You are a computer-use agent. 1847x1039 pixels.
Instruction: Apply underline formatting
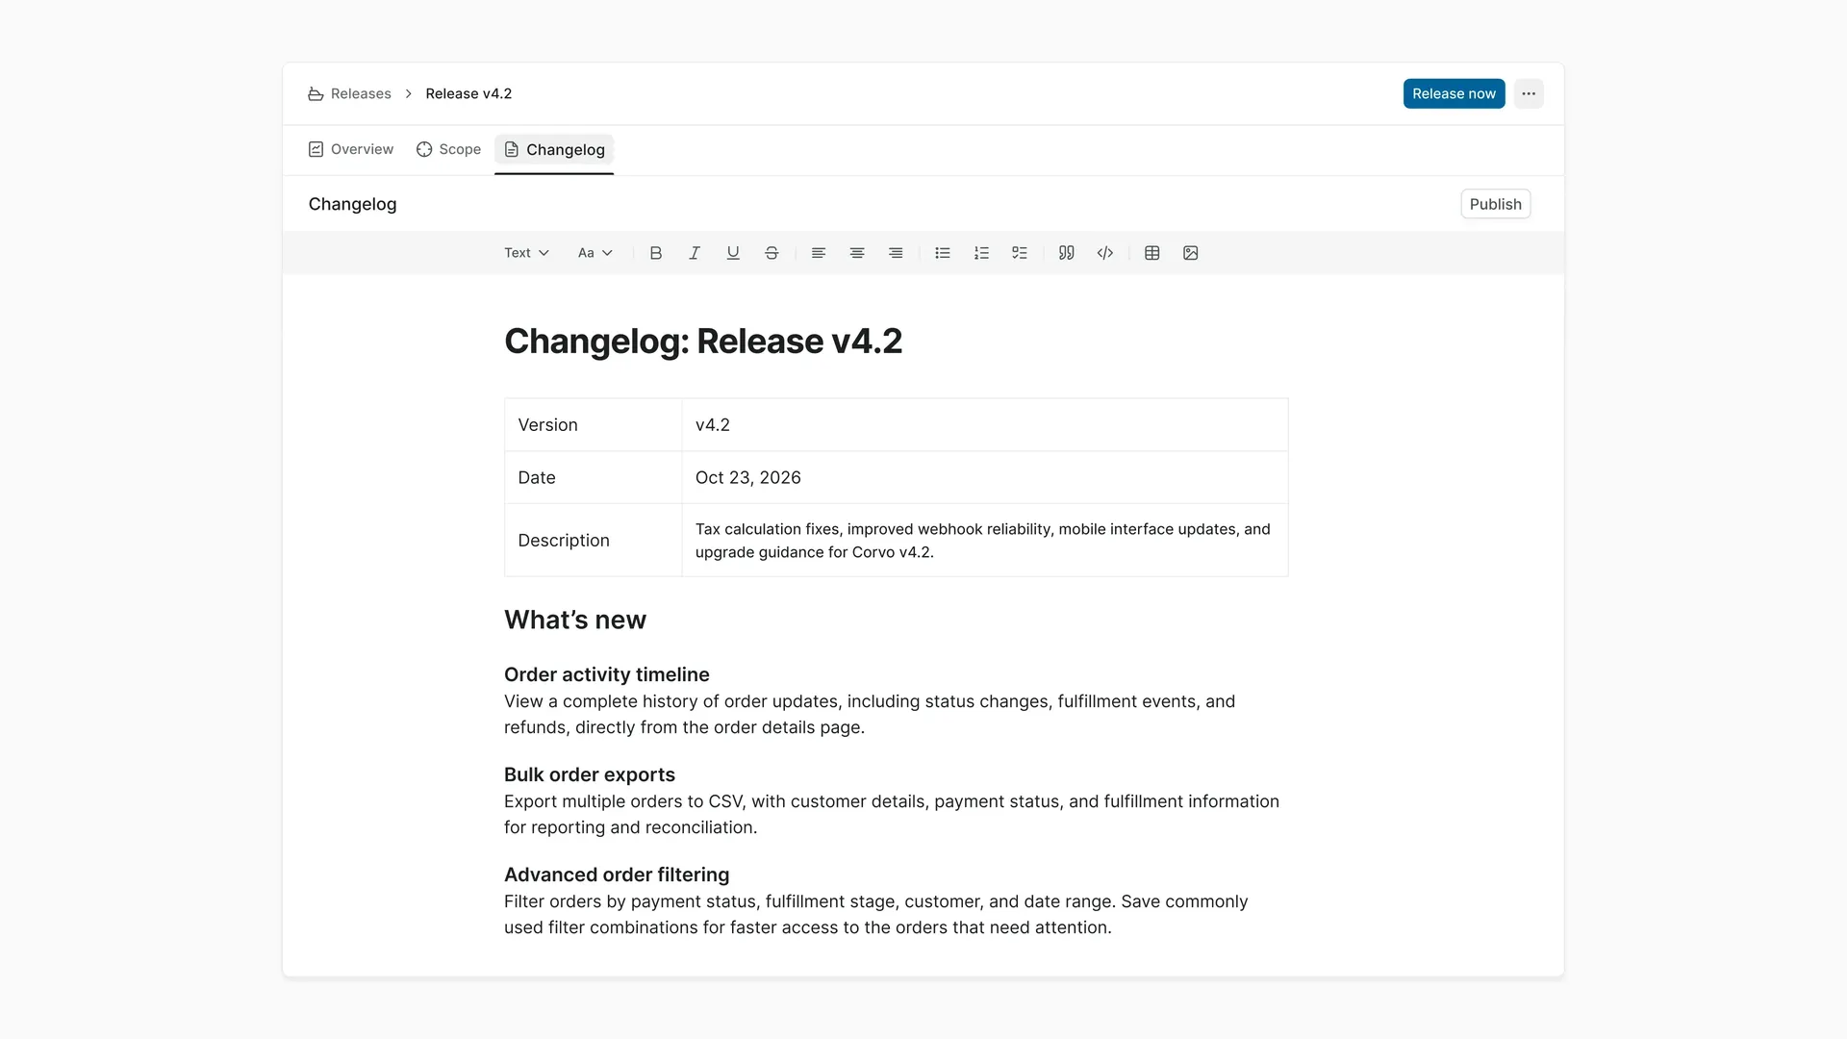click(733, 253)
